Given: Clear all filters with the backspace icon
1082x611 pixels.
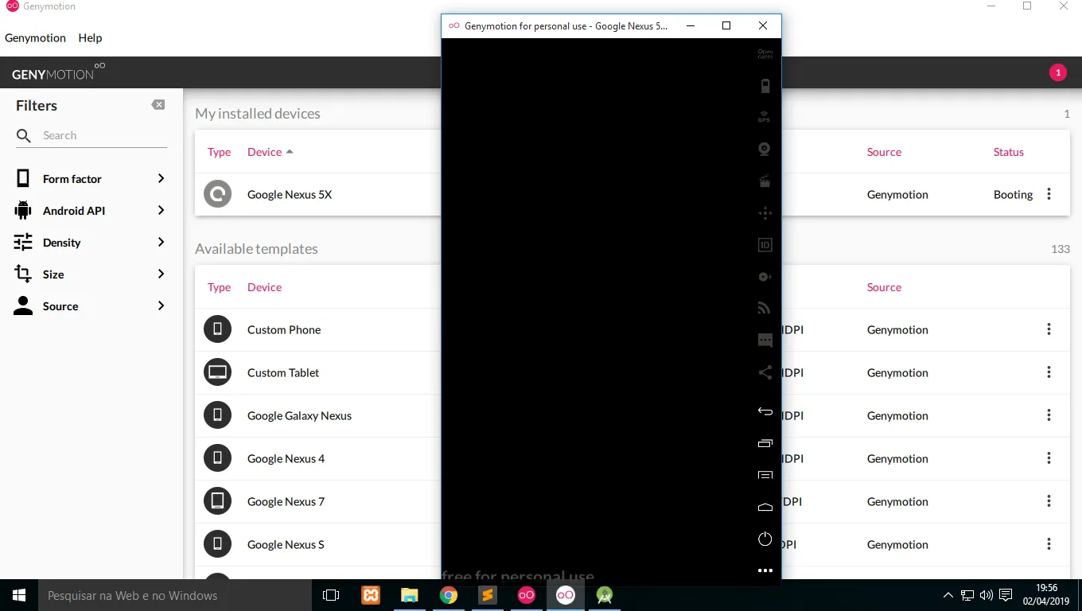Looking at the screenshot, I should tap(158, 105).
